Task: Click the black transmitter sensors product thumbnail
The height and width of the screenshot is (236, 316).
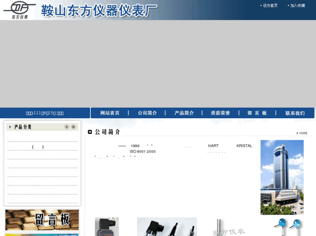Action: tap(167, 226)
